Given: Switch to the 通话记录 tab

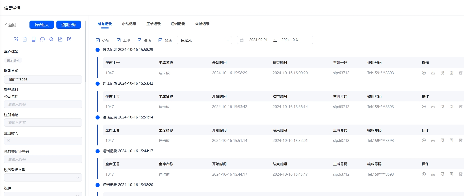Looking at the screenshot, I should pyautogui.click(x=178, y=24).
